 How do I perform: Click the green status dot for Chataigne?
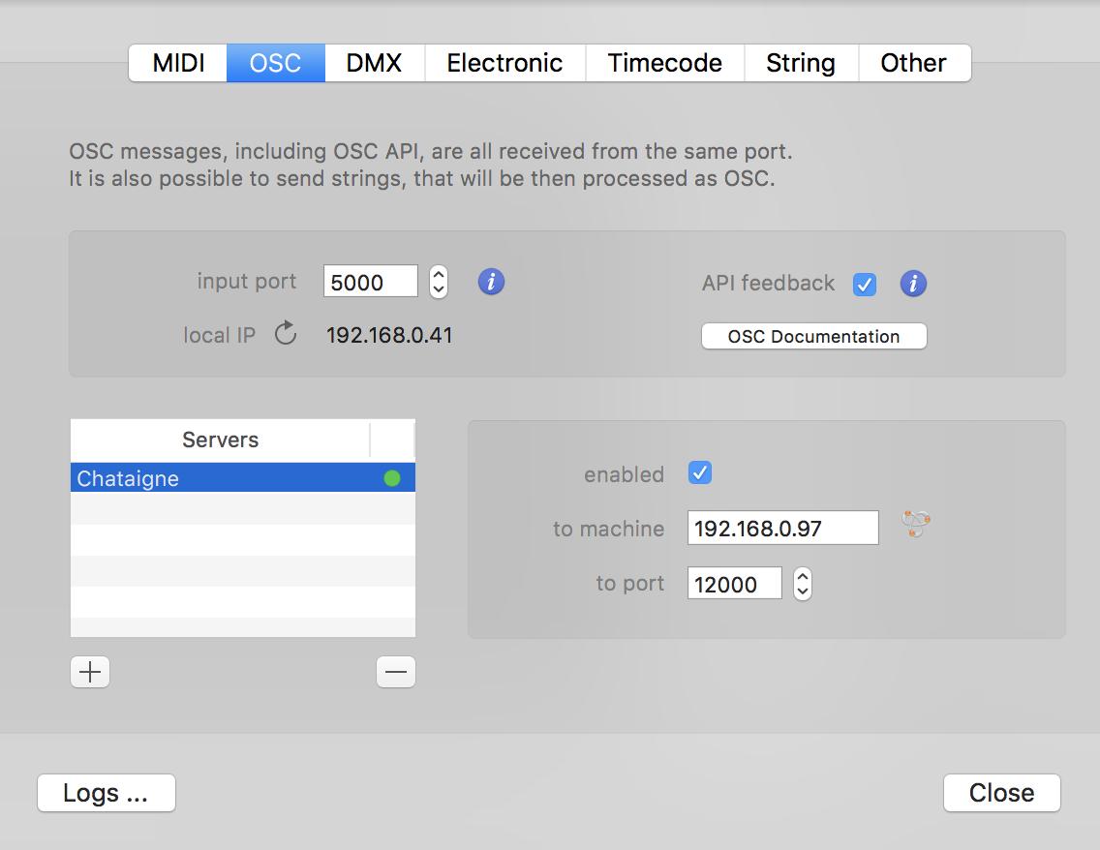click(391, 478)
